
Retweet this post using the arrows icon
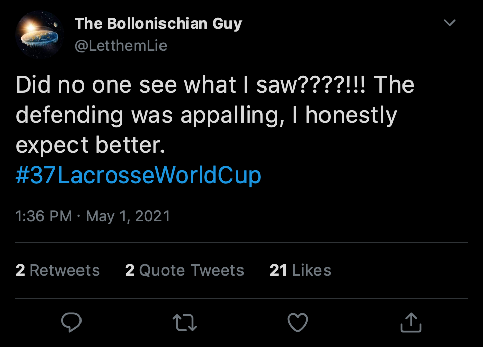(185, 322)
